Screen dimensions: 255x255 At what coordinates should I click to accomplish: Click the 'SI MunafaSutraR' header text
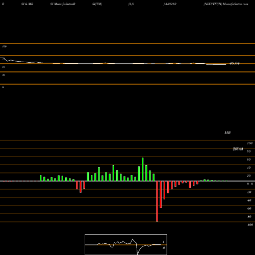tap(63, 4)
